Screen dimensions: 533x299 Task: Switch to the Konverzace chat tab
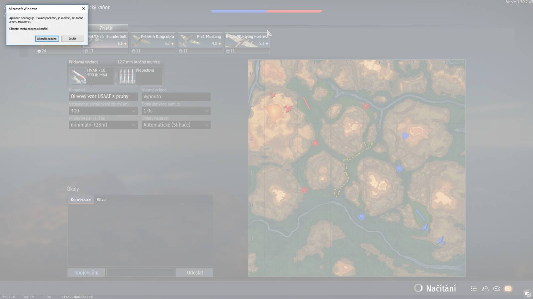(x=81, y=199)
